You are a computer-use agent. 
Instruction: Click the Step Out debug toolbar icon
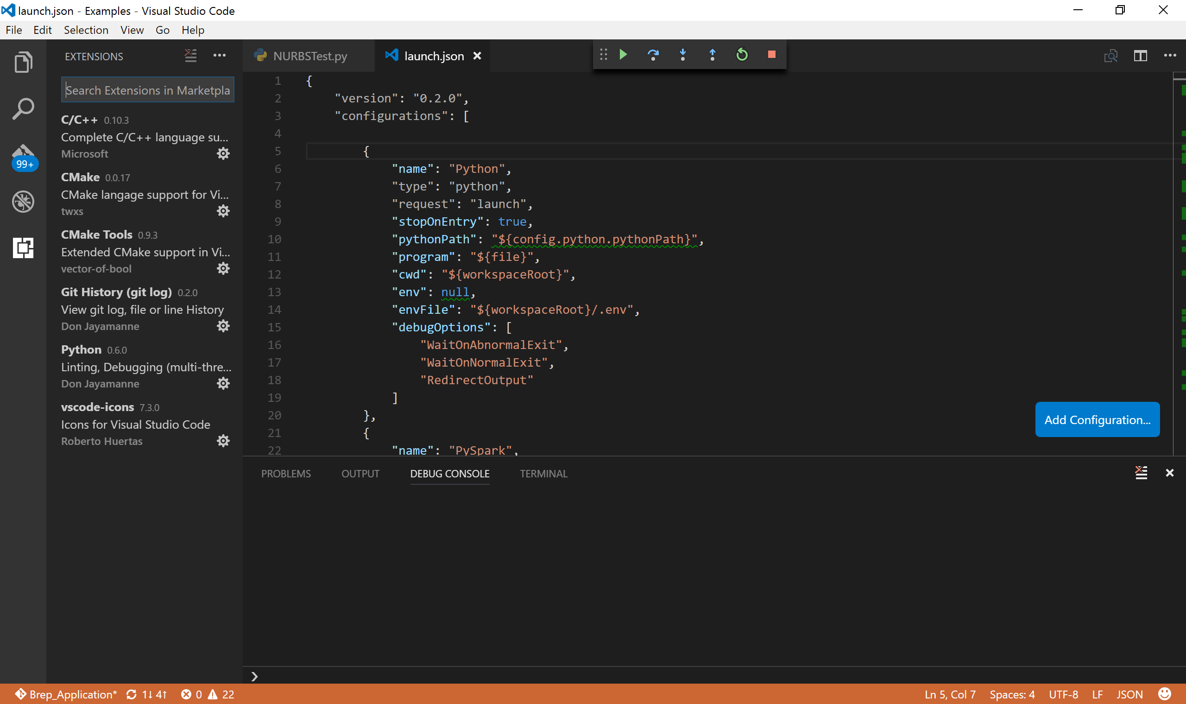712,54
